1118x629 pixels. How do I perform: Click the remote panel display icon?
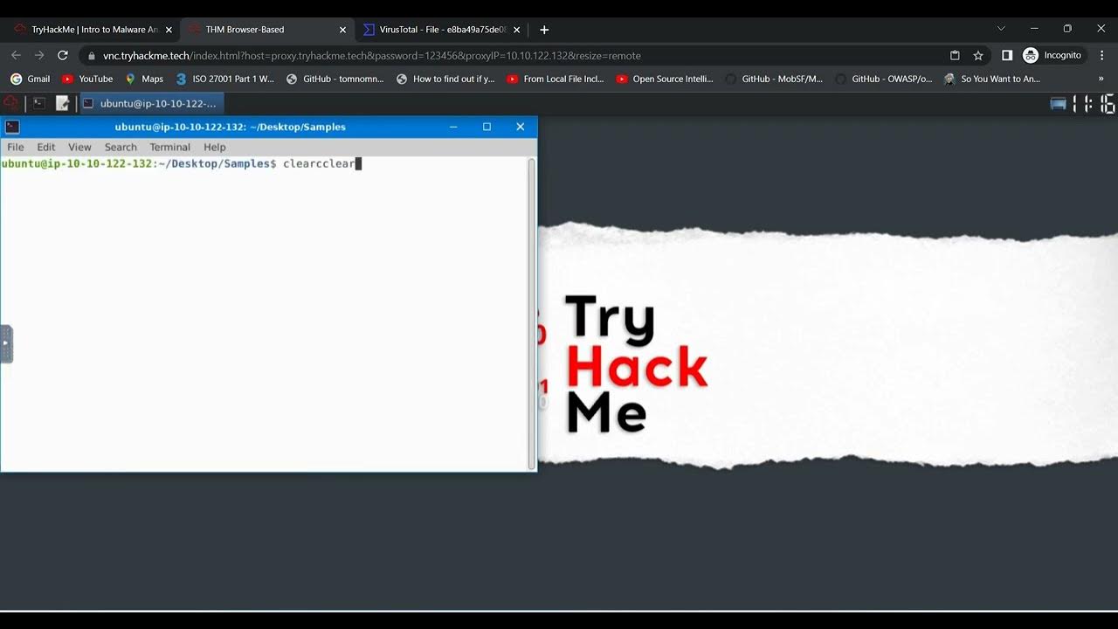[x=1058, y=104]
